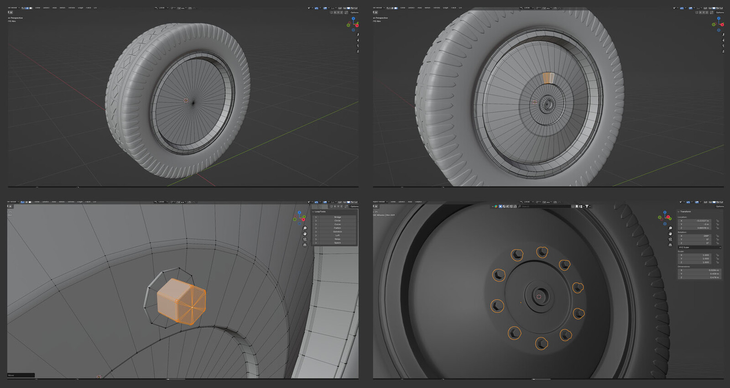Click the tool icon below Object Mode in bottom-right viewport
Image resolution: width=730 pixels, height=388 pixels.
click(x=376, y=206)
